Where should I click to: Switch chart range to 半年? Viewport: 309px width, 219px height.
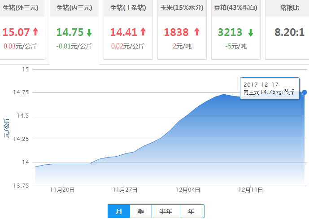click(166, 211)
